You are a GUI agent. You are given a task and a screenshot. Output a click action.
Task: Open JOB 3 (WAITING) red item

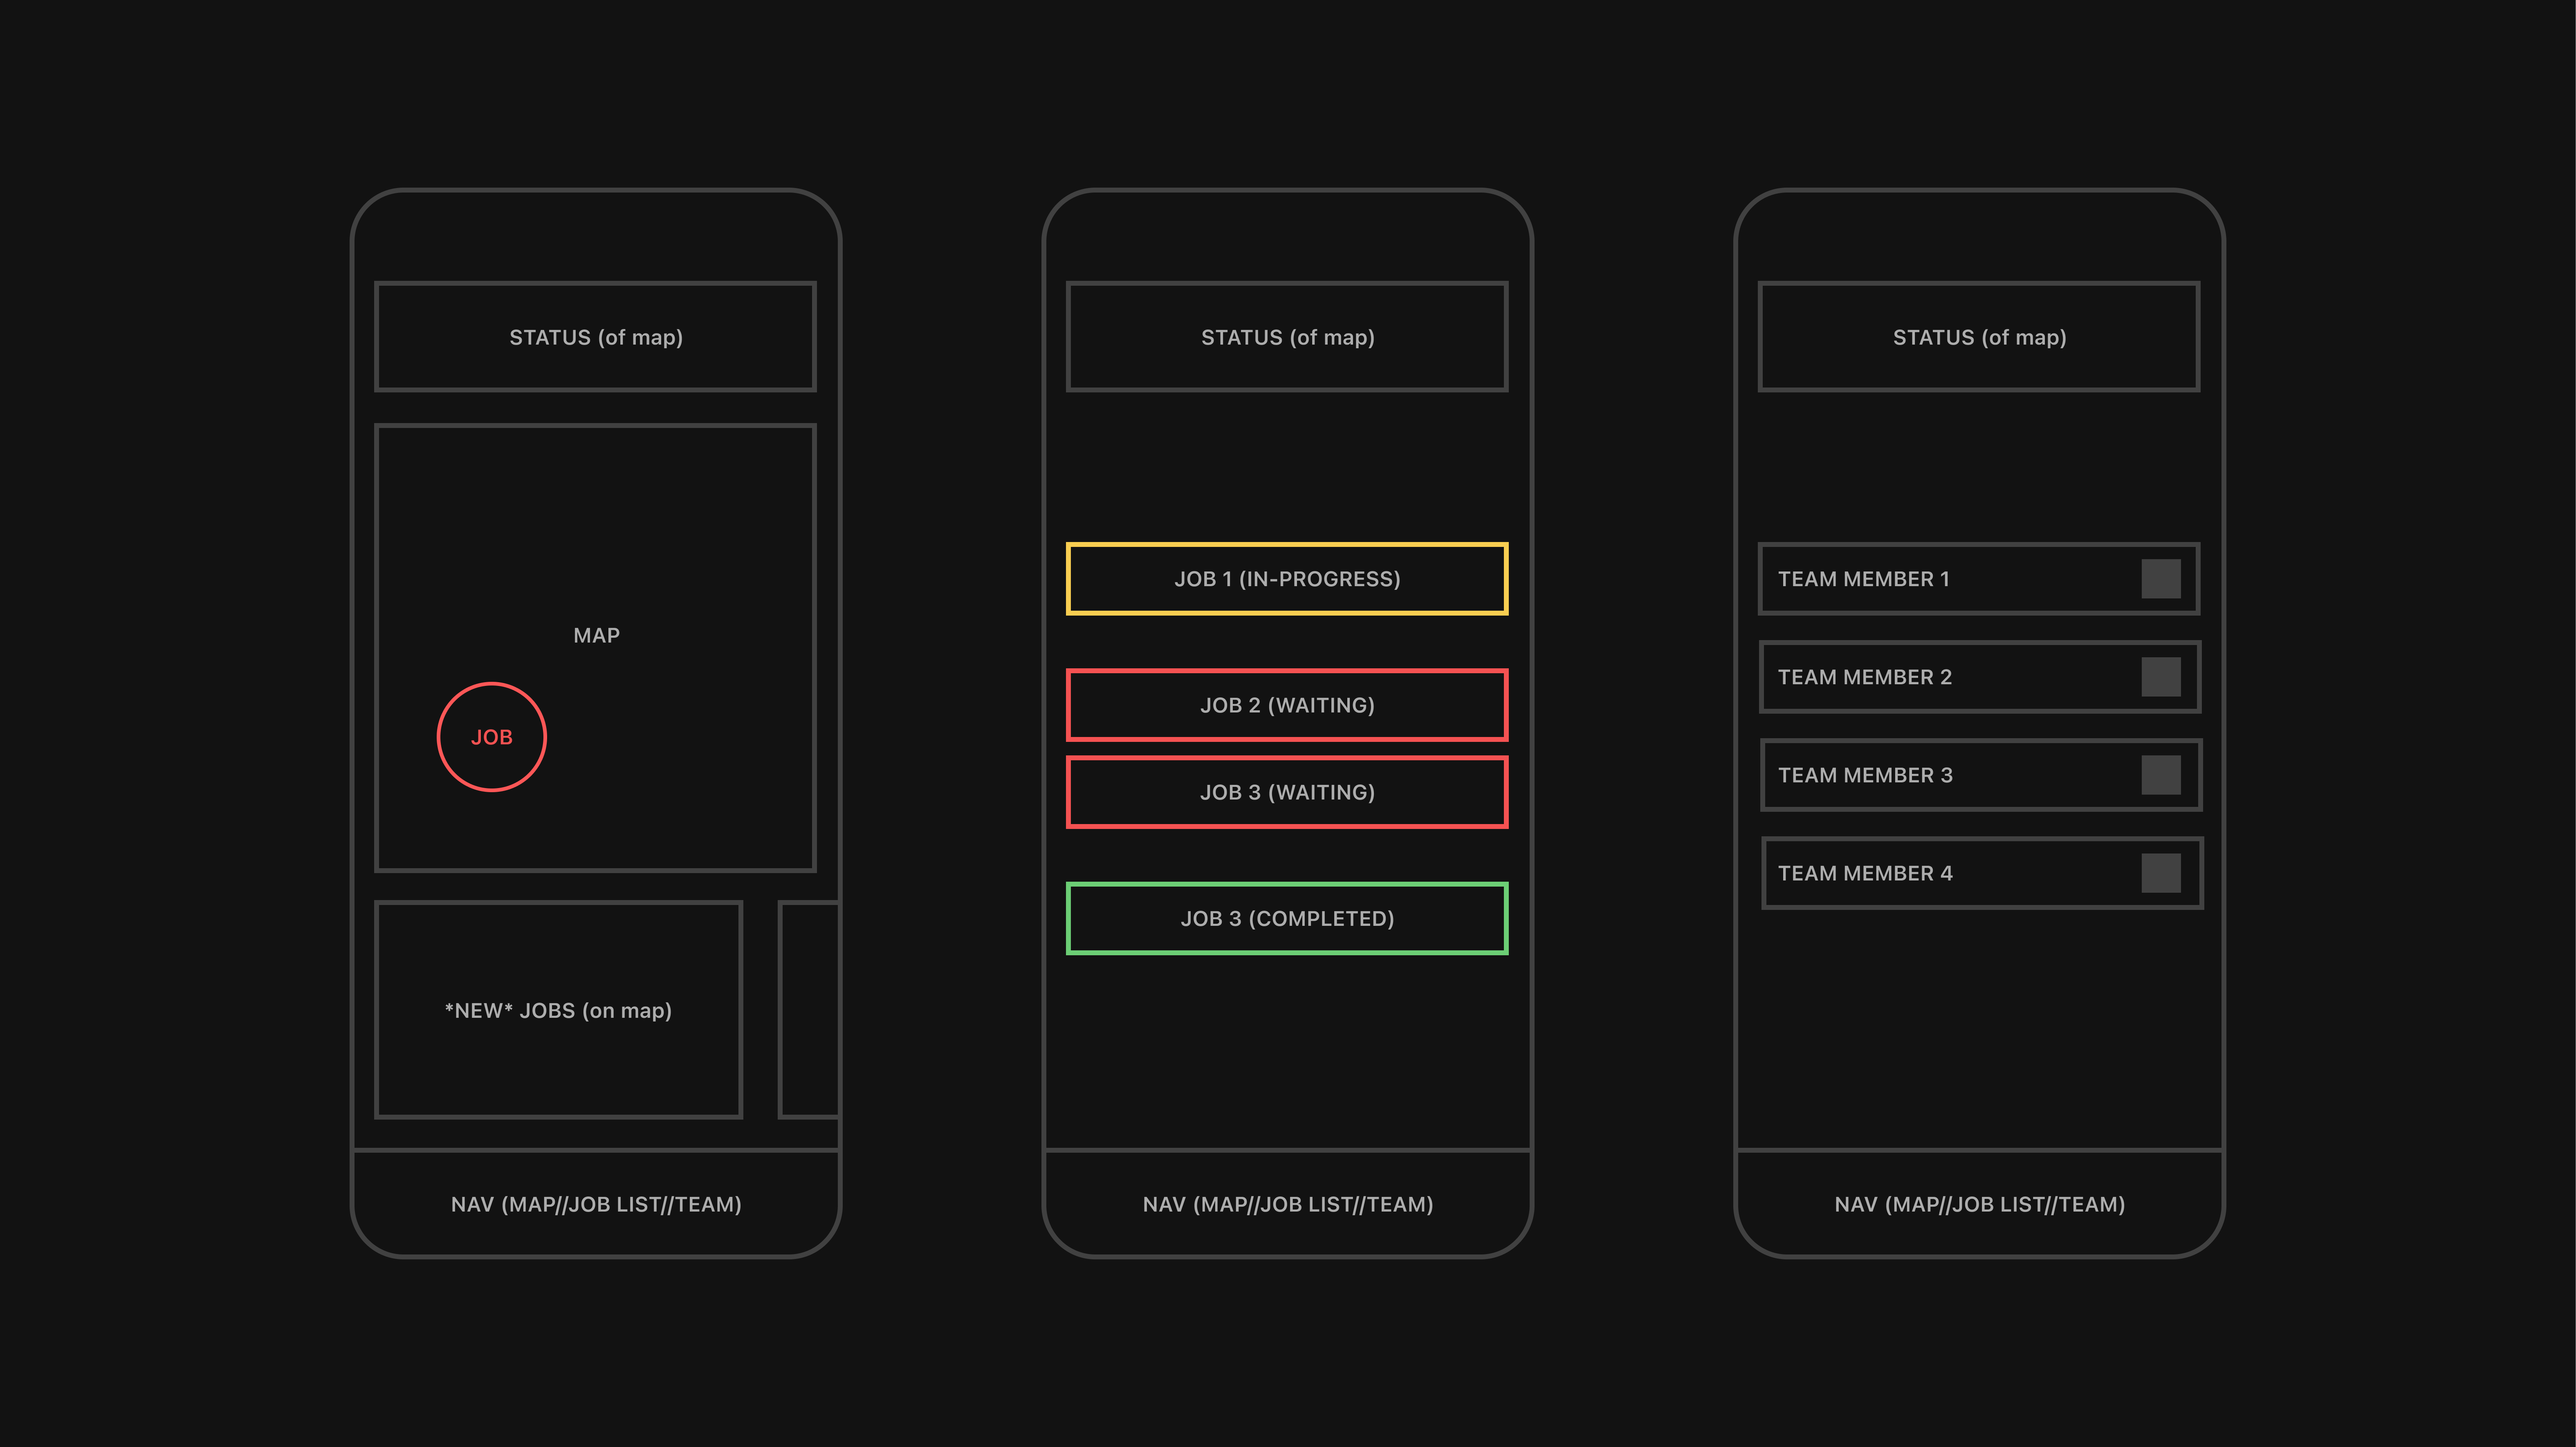[x=1287, y=792]
